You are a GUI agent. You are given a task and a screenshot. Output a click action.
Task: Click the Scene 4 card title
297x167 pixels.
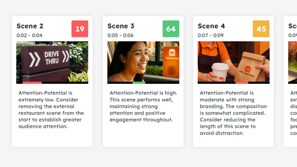211,26
